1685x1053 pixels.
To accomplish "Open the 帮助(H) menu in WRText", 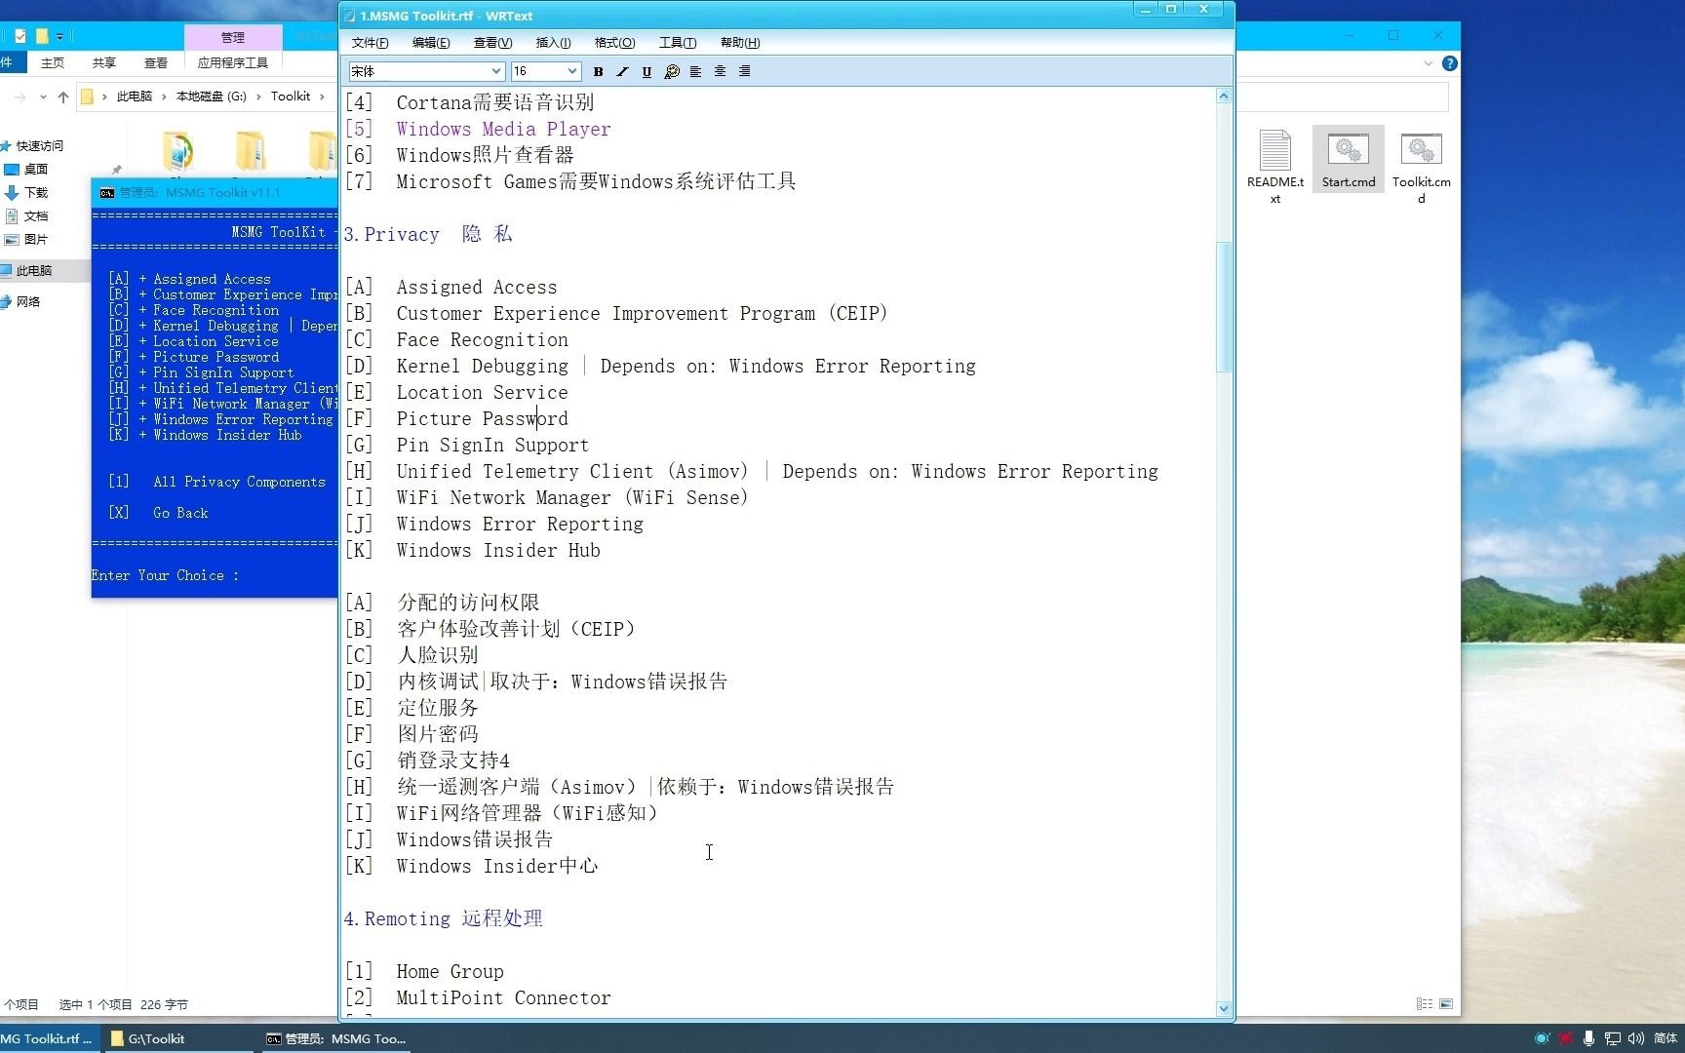I will point(740,43).
